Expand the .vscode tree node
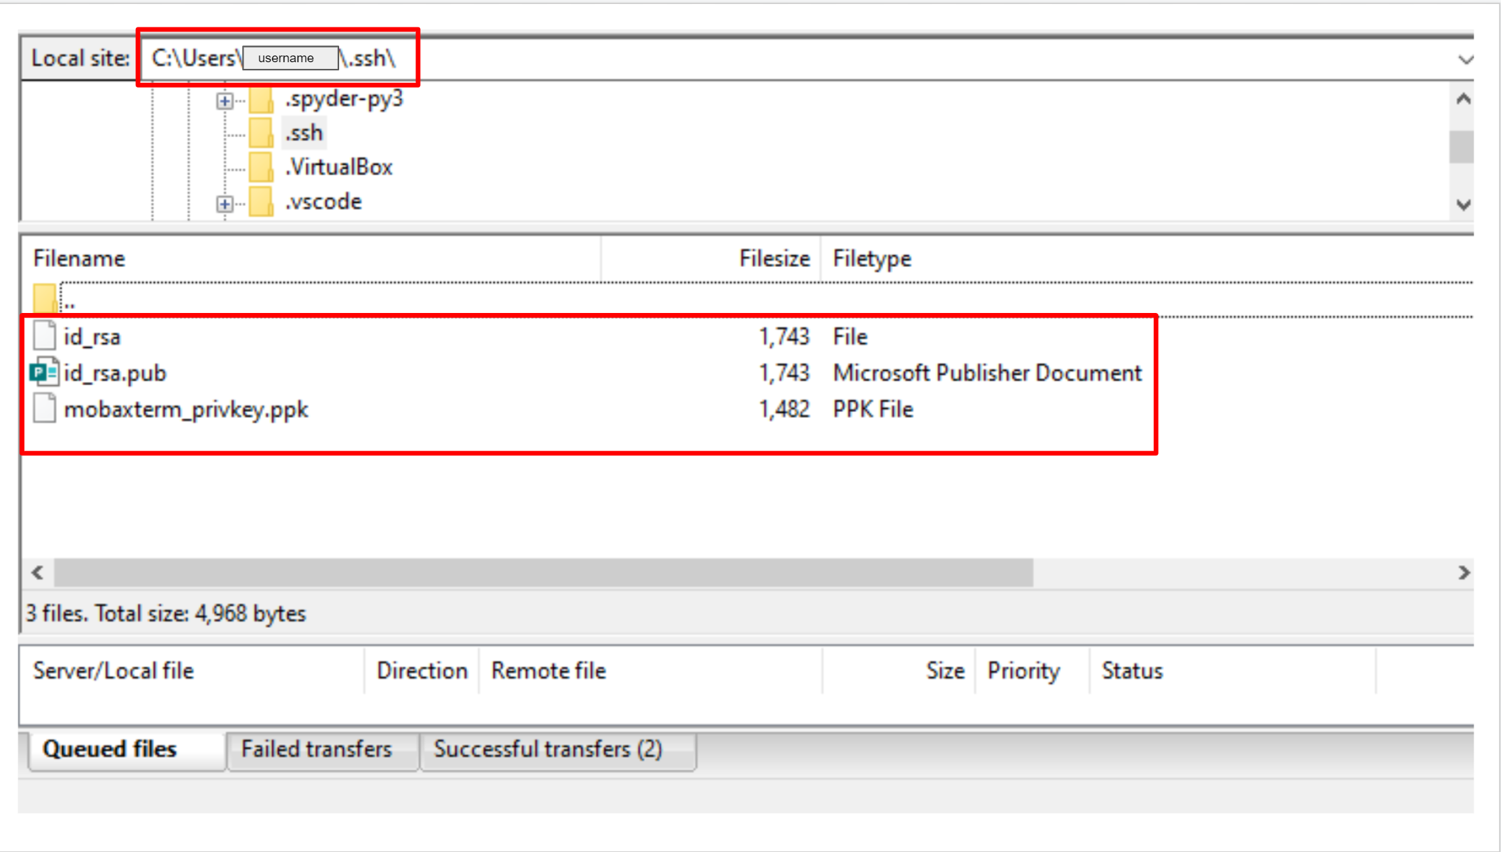 point(225,203)
